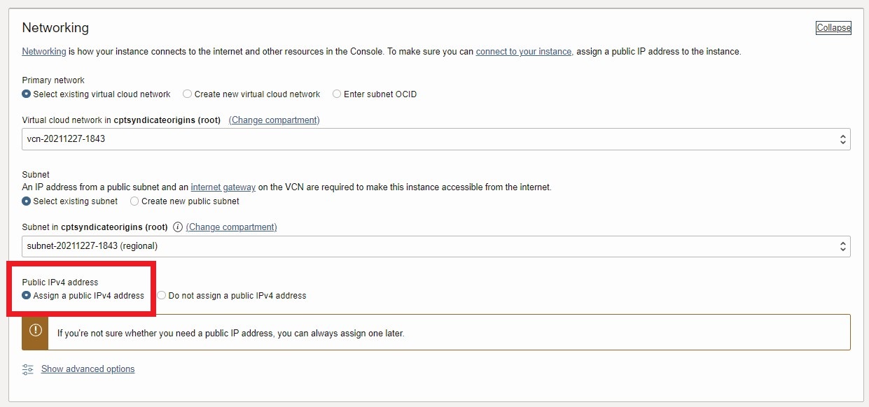Click the chevron on the VCN selector
This screenshot has height=407, width=869.
[x=843, y=139]
